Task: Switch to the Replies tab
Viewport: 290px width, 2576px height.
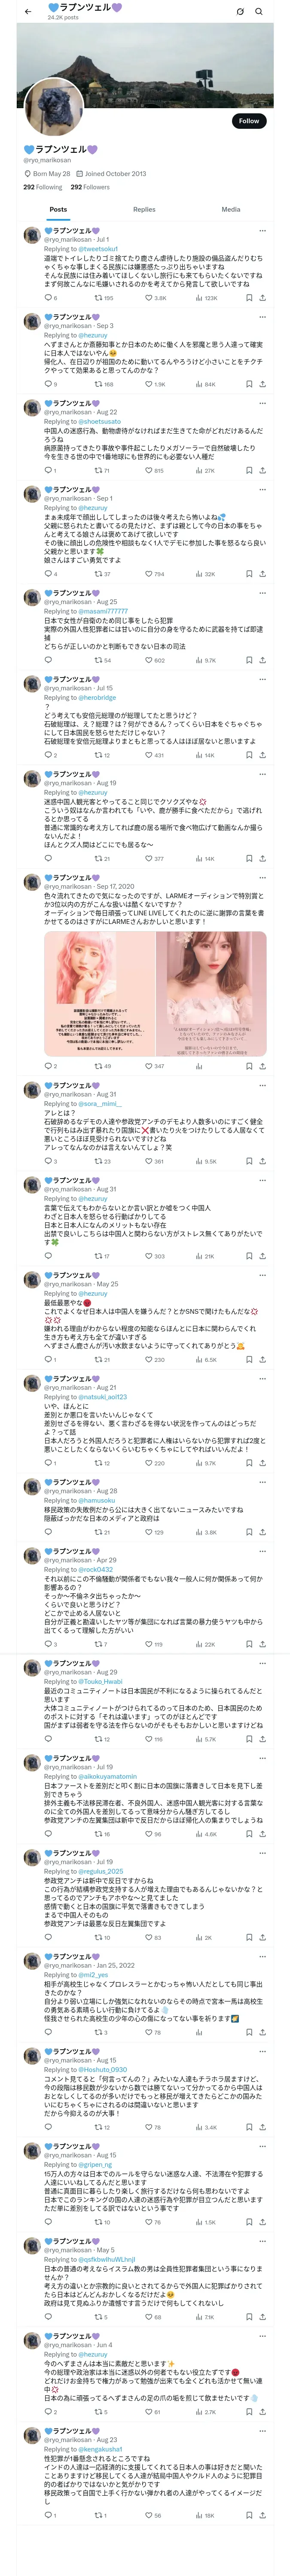Action: point(144,209)
